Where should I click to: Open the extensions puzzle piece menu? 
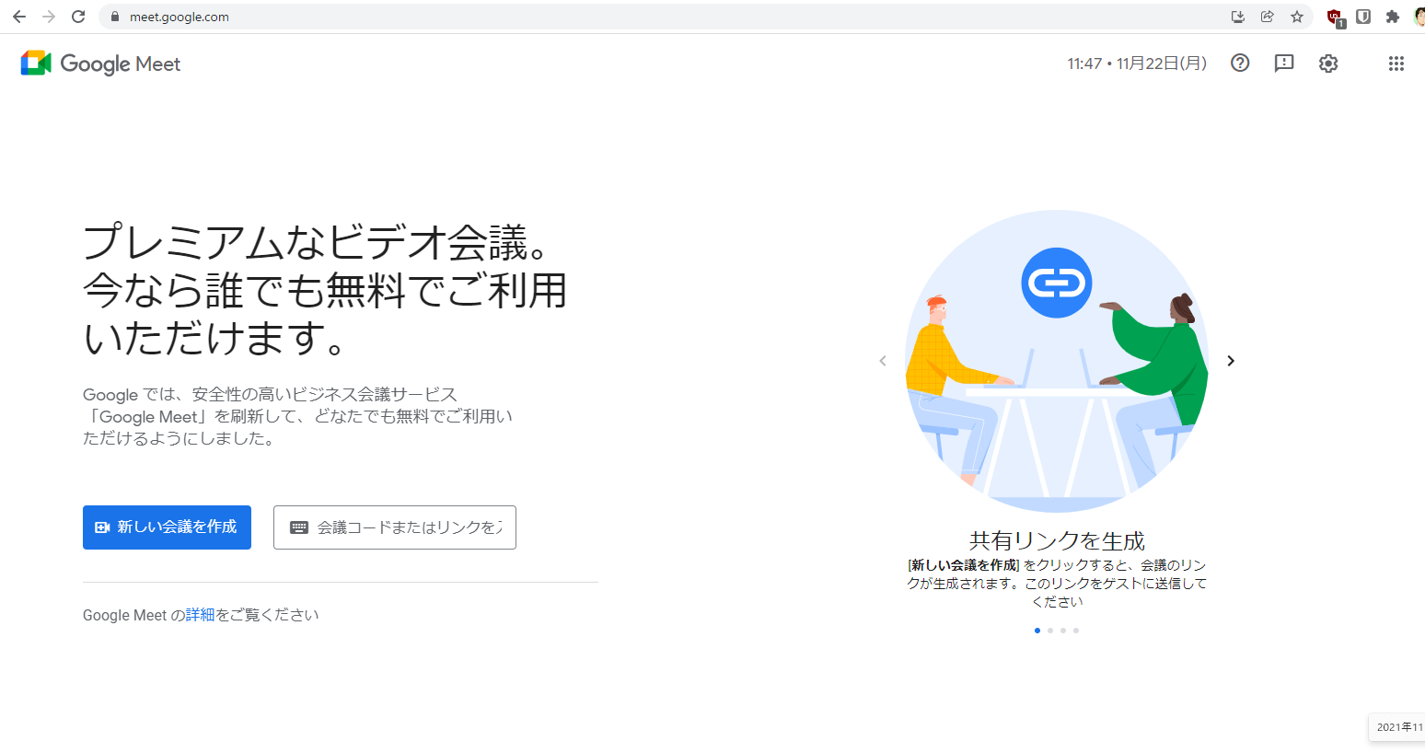point(1393,17)
